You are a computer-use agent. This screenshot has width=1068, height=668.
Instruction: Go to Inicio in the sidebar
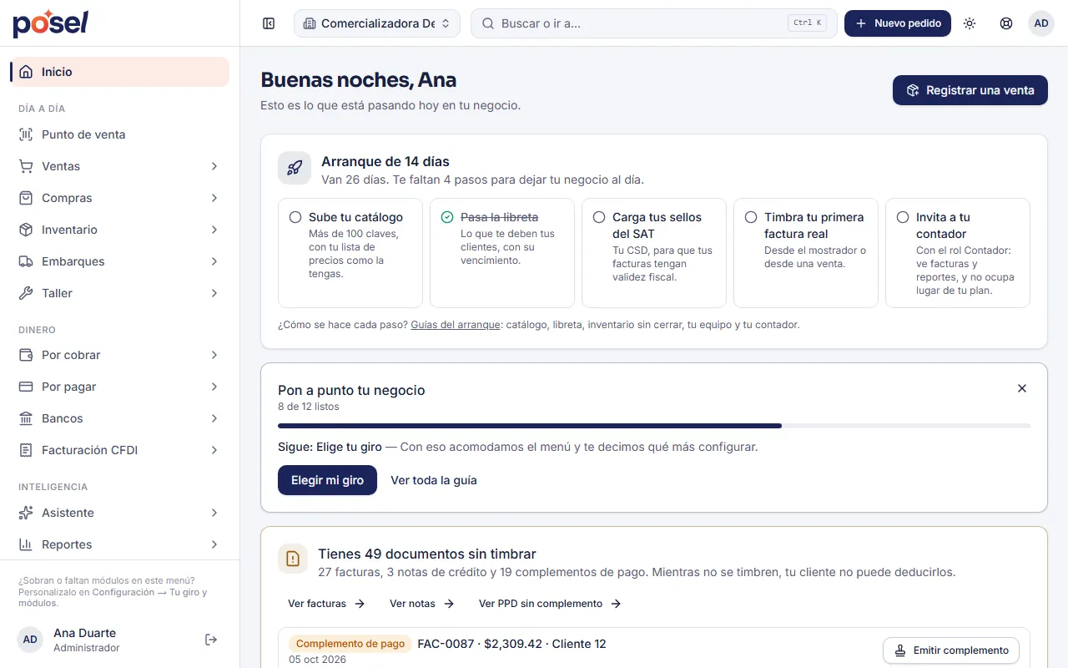coord(119,72)
